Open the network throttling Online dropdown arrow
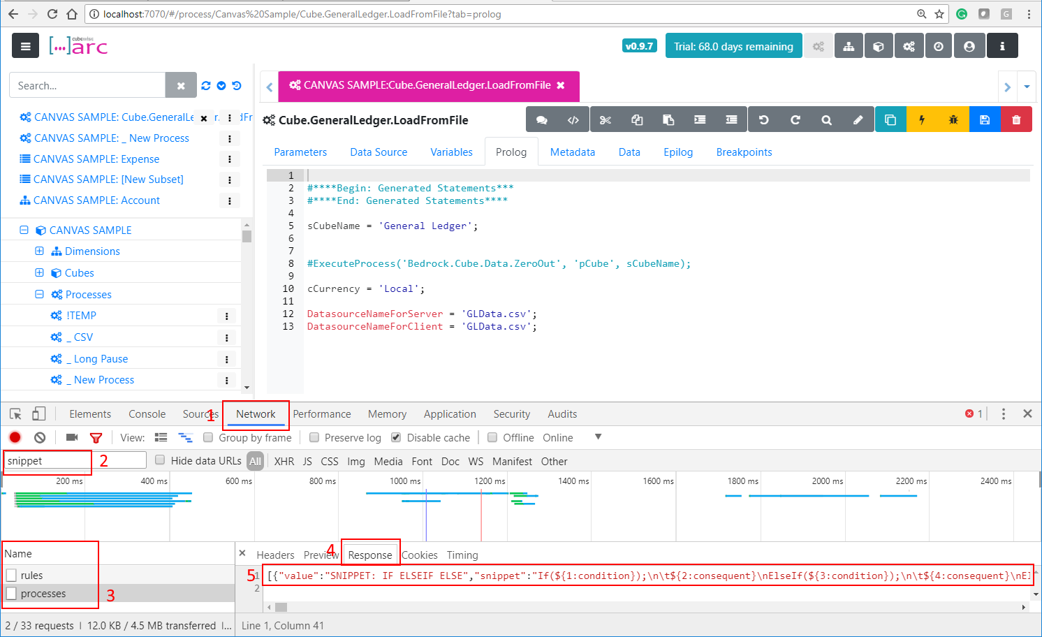Screen dimensions: 1042x637 pos(598,437)
